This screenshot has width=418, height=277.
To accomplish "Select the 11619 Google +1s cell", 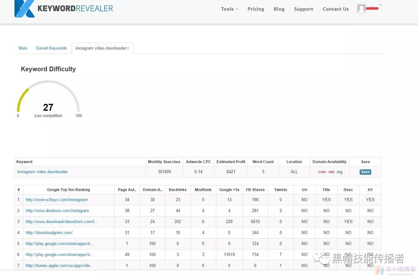I will pyautogui.click(x=229, y=255).
